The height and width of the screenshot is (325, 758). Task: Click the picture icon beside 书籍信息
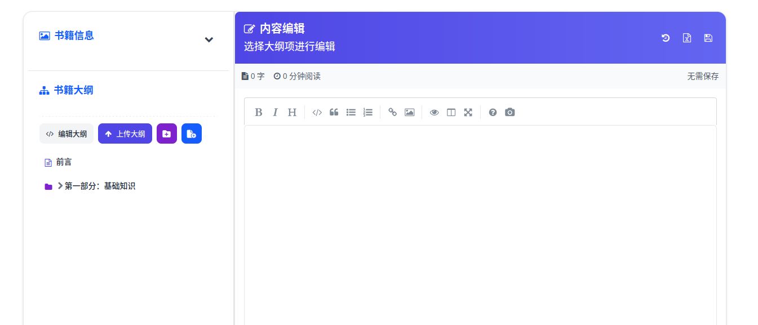pyautogui.click(x=45, y=35)
